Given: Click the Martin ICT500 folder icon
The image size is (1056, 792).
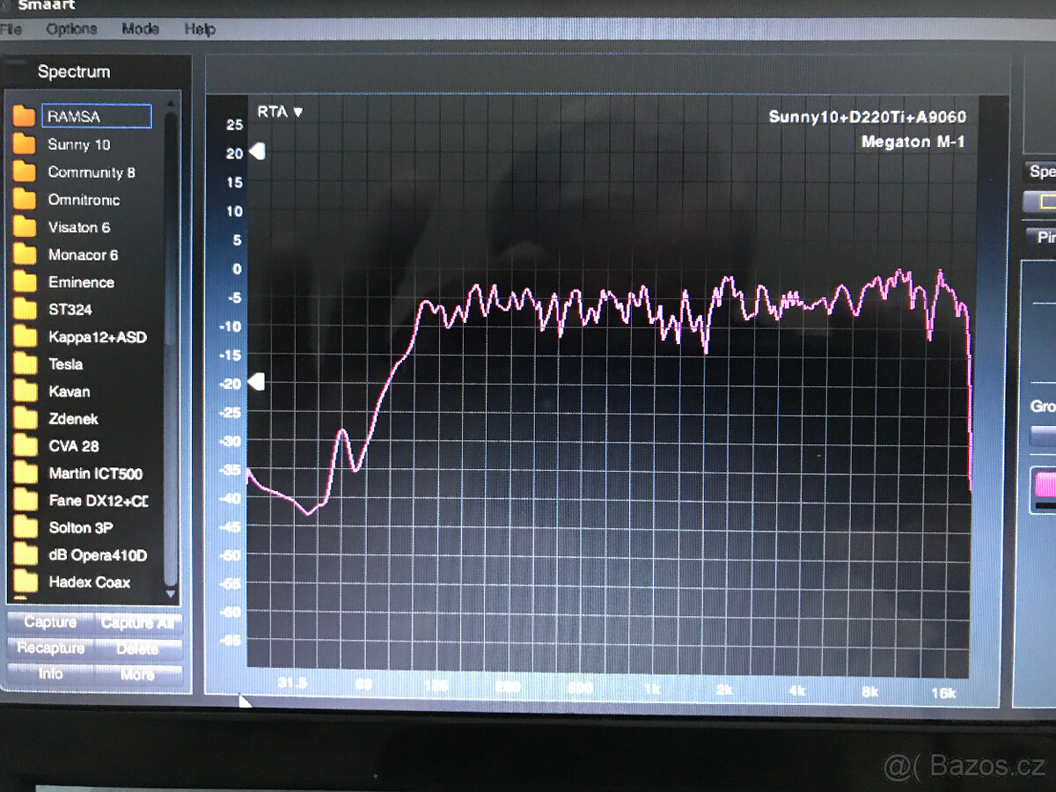Looking at the screenshot, I should [x=26, y=473].
